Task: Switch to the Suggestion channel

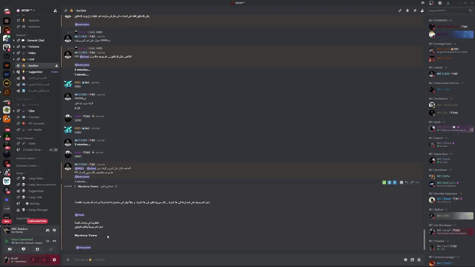Action: point(35,72)
